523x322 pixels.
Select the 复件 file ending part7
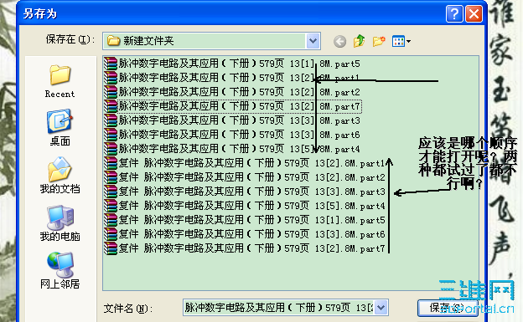245,248
